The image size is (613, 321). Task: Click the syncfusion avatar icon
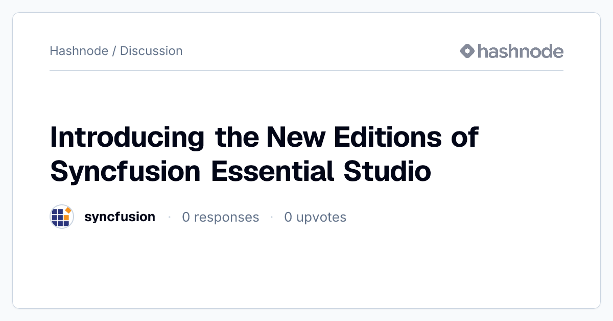click(x=62, y=217)
